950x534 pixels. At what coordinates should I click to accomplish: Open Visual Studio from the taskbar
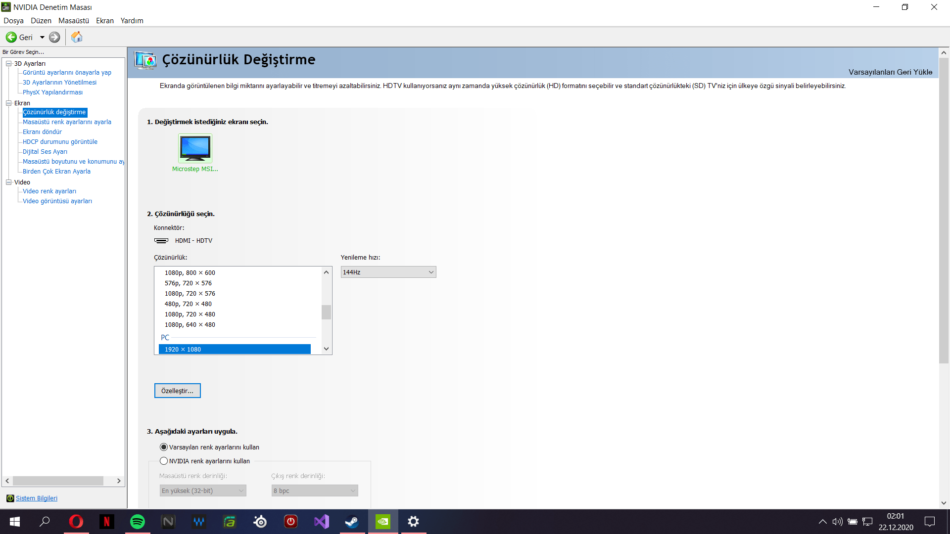coord(321,522)
